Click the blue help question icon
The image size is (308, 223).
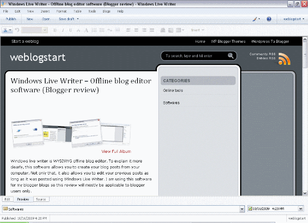click(269, 19)
